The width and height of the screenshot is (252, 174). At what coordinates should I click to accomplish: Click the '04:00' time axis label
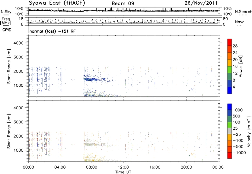click(60, 167)
